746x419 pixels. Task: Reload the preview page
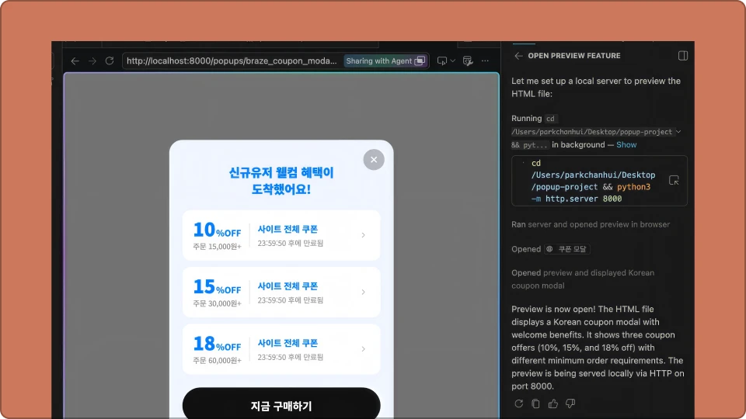coord(110,61)
